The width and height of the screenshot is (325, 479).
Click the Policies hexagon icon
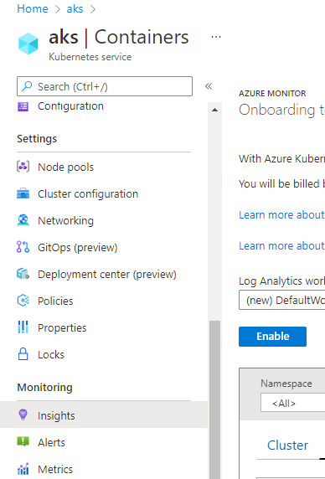click(x=23, y=301)
